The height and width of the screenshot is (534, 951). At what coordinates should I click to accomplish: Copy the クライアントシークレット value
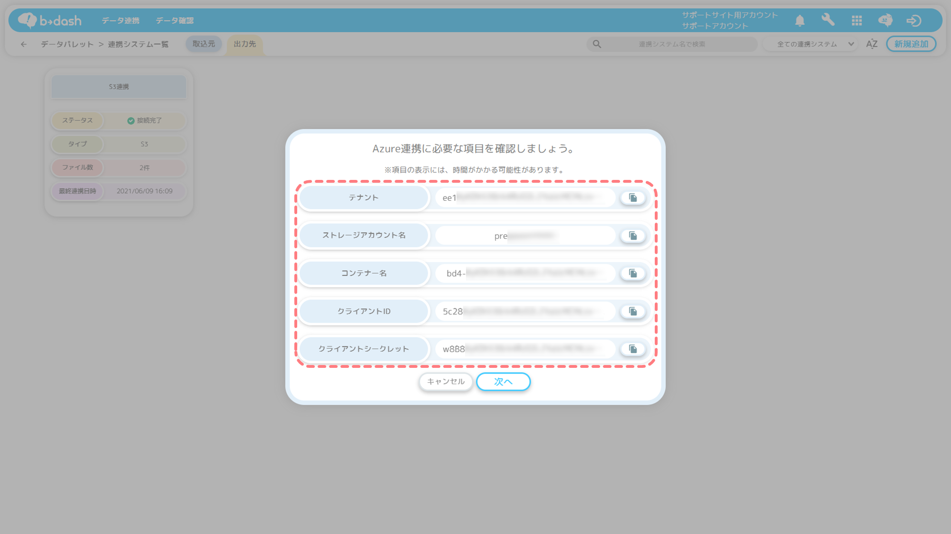[633, 349]
